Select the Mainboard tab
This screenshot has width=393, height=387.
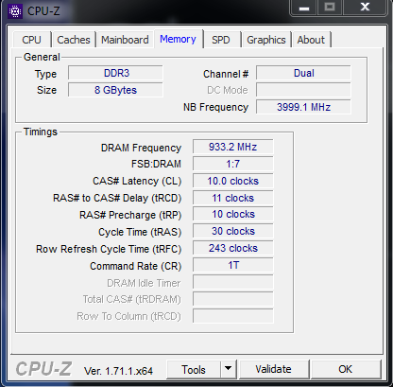click(x=125, y=40)
